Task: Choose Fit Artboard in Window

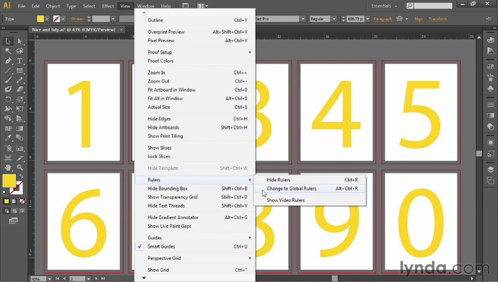Action: tap(195, 90)
